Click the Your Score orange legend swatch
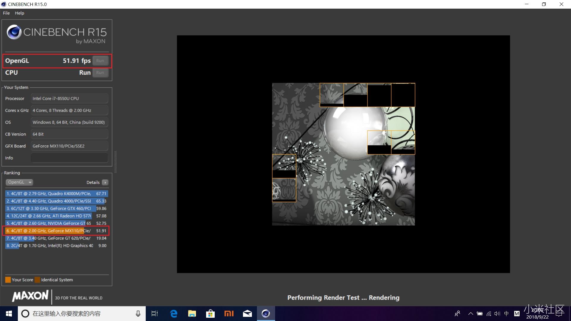The height and width of the screenshot is (321, 571). (8, 280)
